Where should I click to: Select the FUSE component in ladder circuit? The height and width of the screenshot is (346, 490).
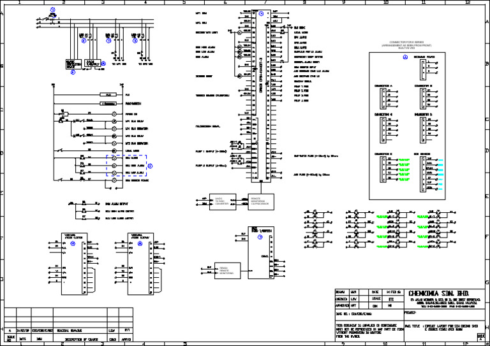tap(108, 94)
